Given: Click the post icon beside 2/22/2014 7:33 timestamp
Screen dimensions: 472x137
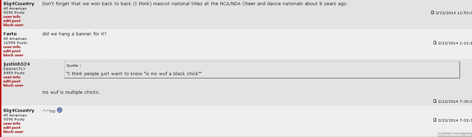Looking at the screenshot, I should coord(435,120).
